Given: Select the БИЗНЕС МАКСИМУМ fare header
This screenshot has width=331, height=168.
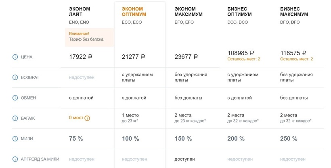Looking at the screenshot, I should tap(293, 12).
